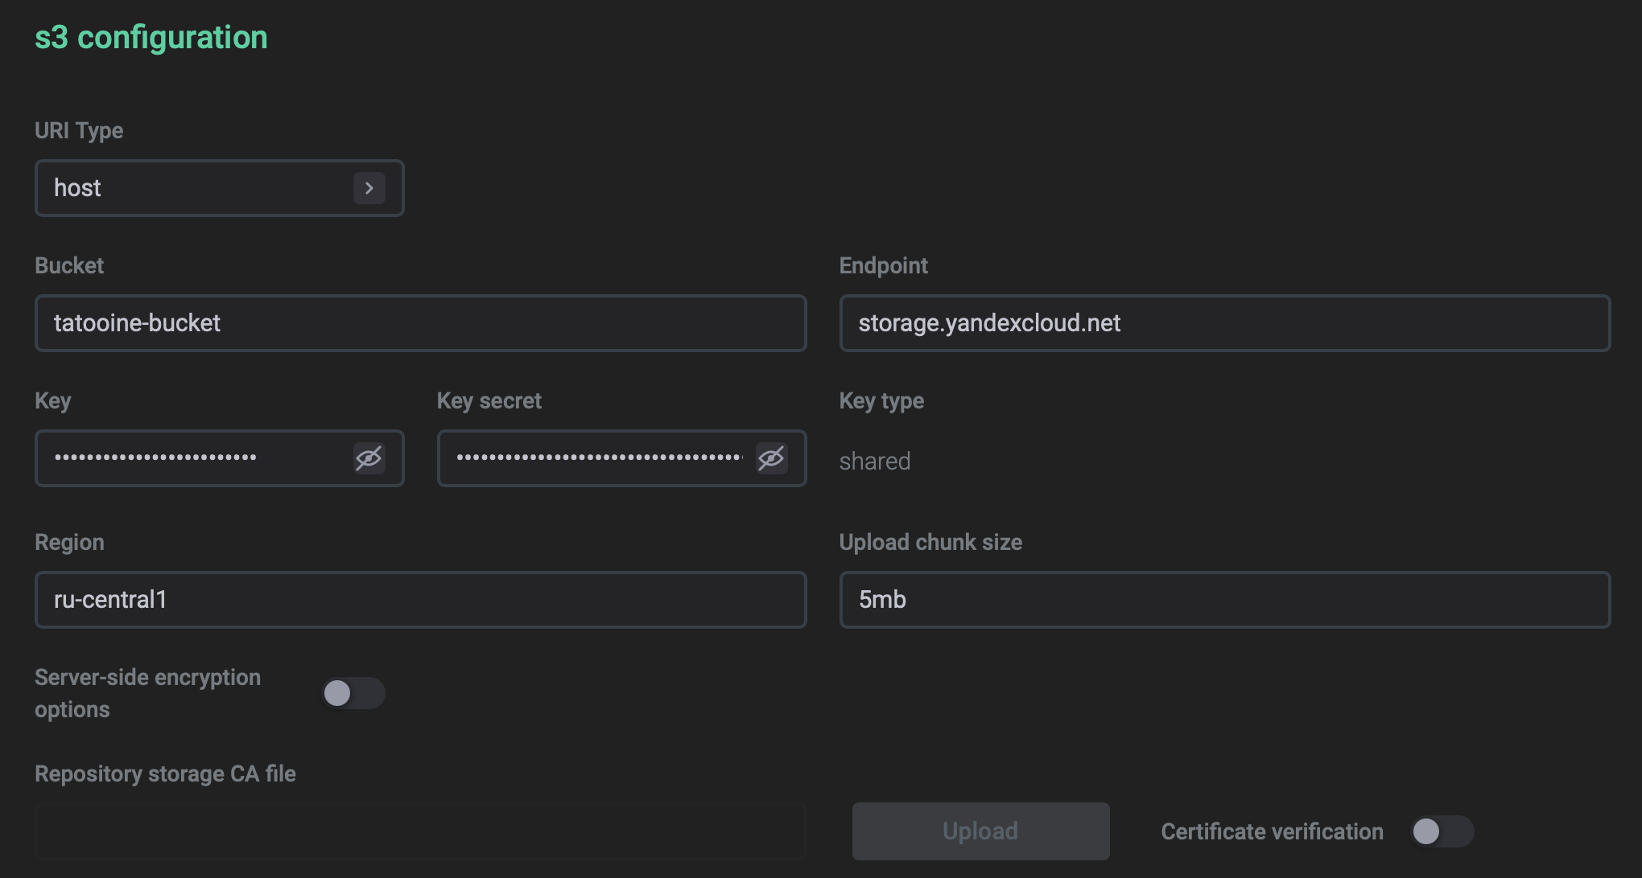The width and height of the screenshot is (1642, 878).
Task: Reveal the Key value with eye icon
Action: pyautogui.click(x=369, y=458)
